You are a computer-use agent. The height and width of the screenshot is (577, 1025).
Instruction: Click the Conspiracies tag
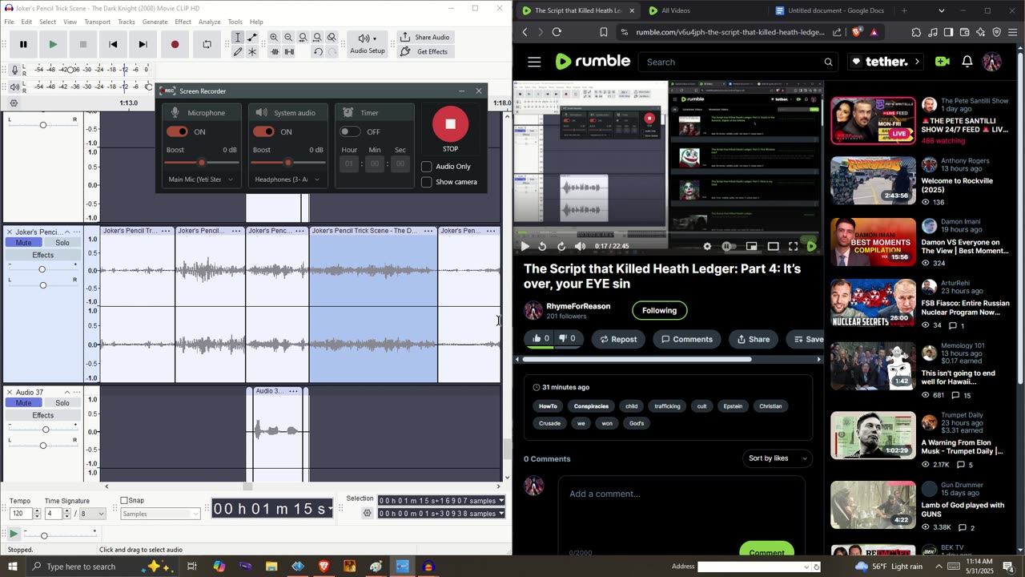pos(591,406)
